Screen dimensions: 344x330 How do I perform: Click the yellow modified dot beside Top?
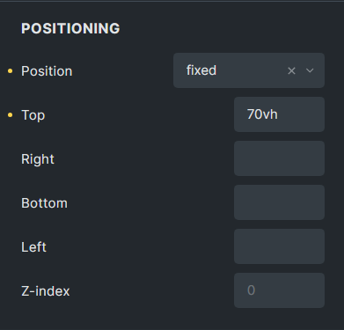click(x=11, y=115)
